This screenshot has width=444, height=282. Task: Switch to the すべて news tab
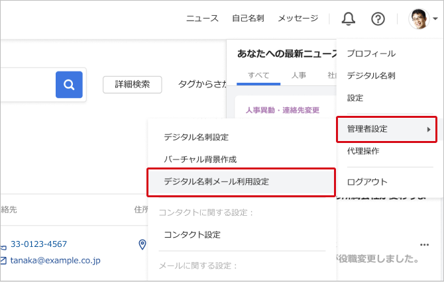[x=258, y=75]
